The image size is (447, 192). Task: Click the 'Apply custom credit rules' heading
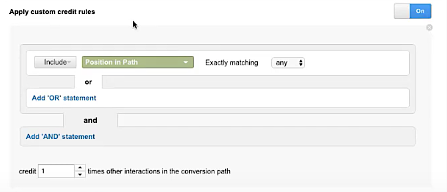click(52, 12)
